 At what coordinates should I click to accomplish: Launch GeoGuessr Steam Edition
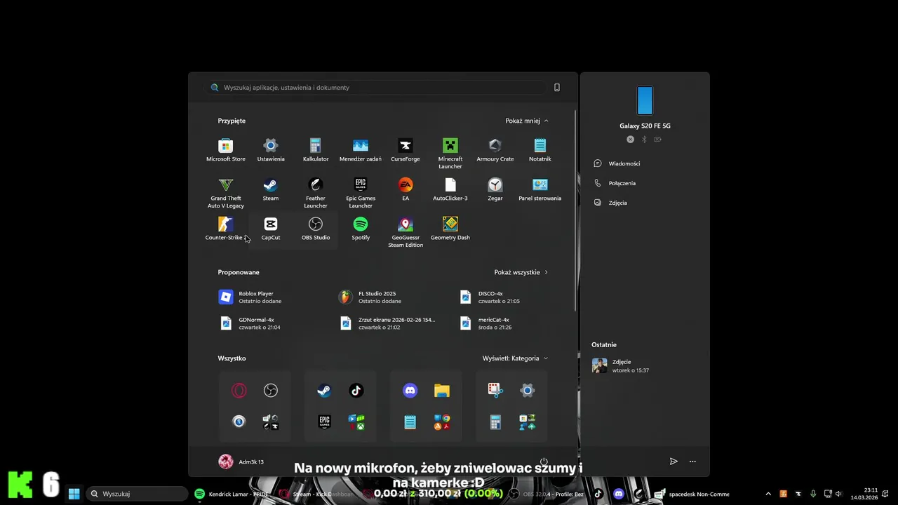(406, 232)
